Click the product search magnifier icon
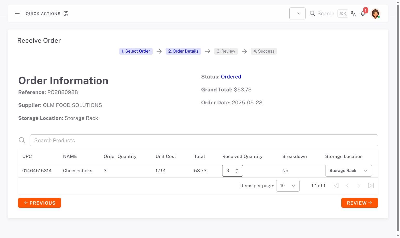 coord(22,140)
